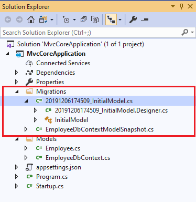This screenshot has height=202, width=196.
Task: Click C# icon of EmployeeDbContextModelSnapshot.cs
Action: click(x=39, y=129)
